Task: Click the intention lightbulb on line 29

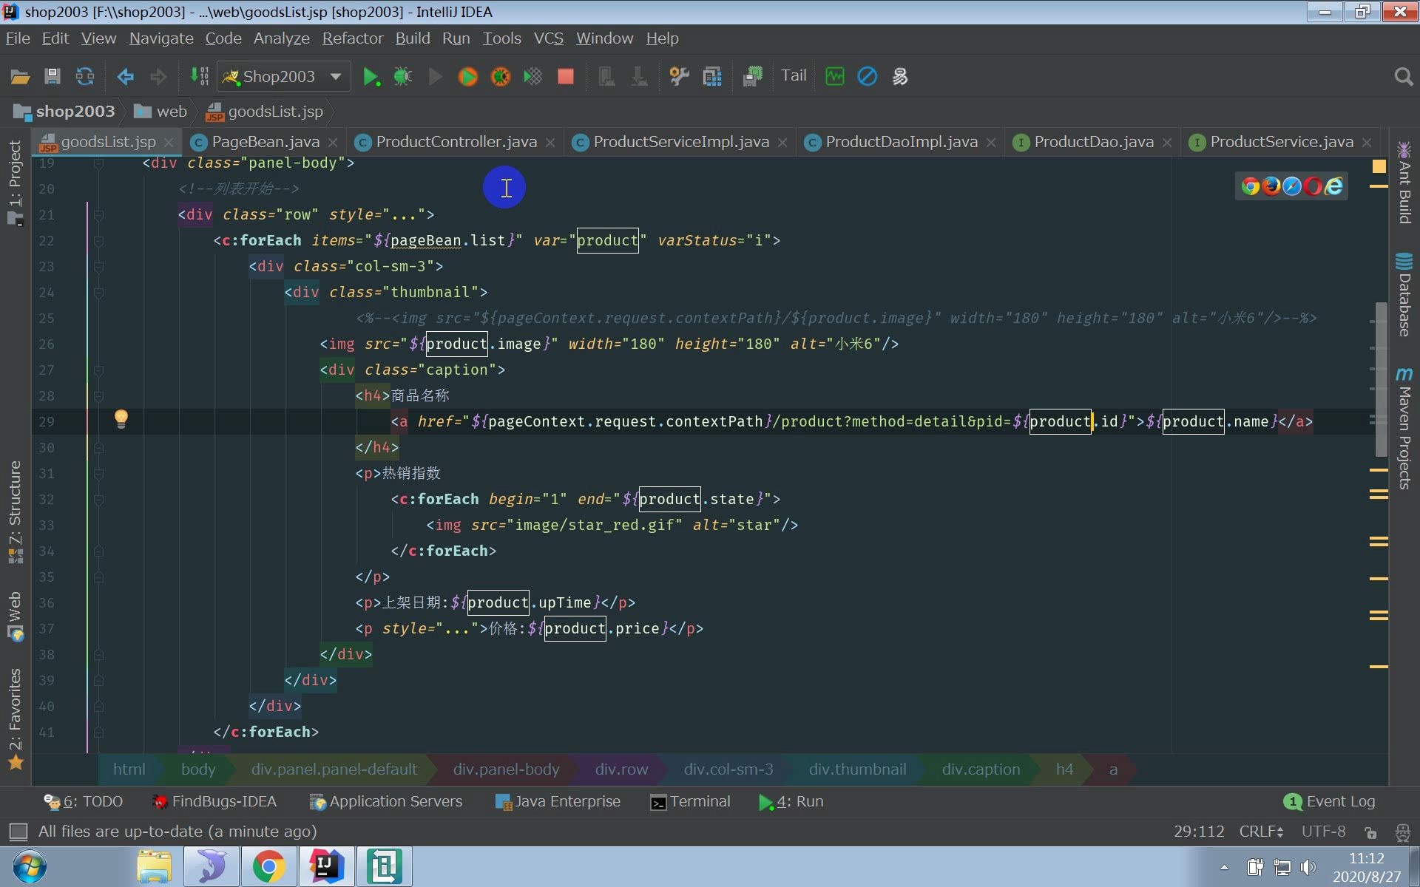Action: click(121, 419)
